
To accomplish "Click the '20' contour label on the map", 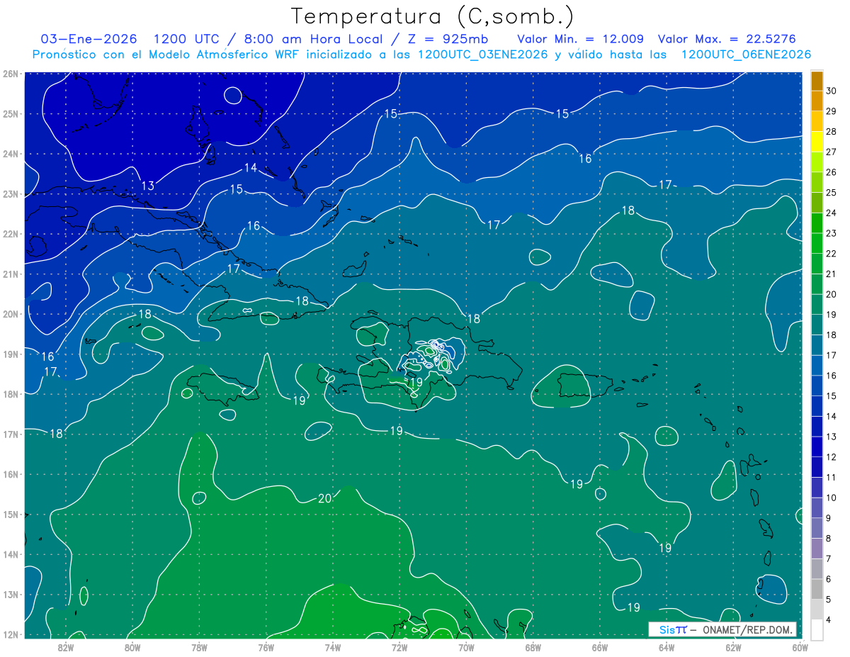I will (x=325, y=498).
